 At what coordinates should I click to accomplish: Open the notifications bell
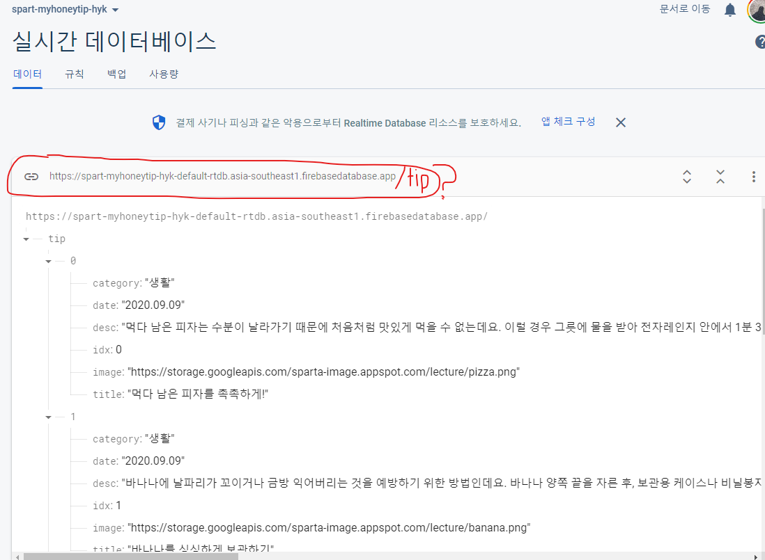coord(730,10)
